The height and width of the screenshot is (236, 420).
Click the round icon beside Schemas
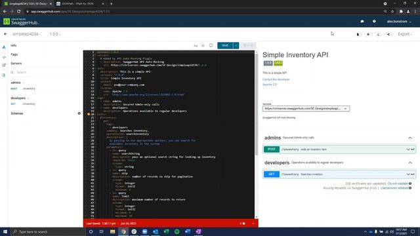coord(79,113)
